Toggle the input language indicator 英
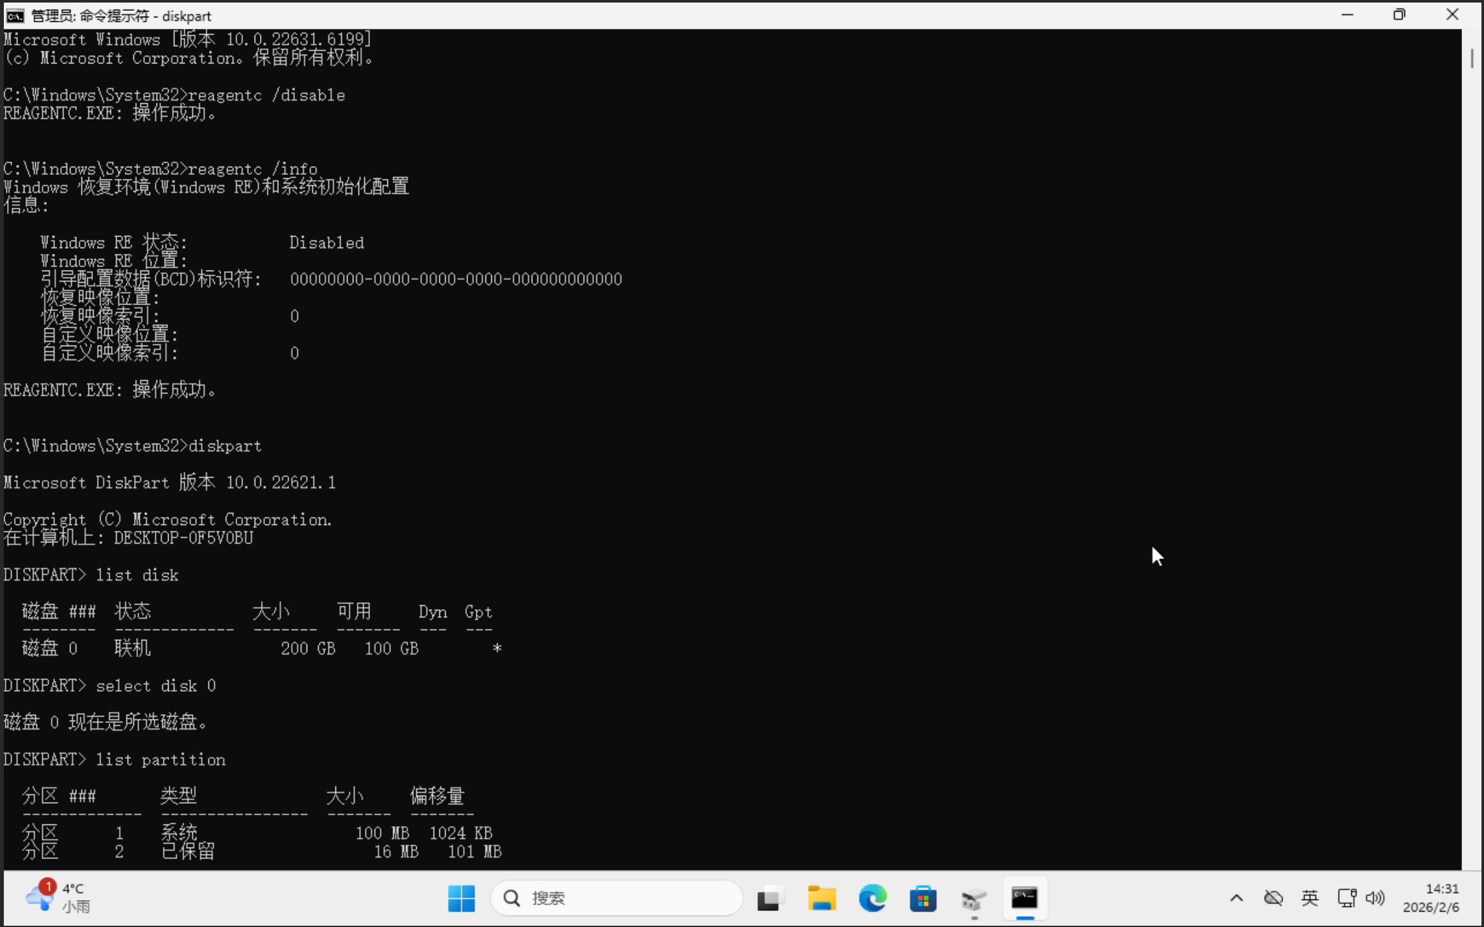This screenshot has height=927, width=1484. (1310, 898)
